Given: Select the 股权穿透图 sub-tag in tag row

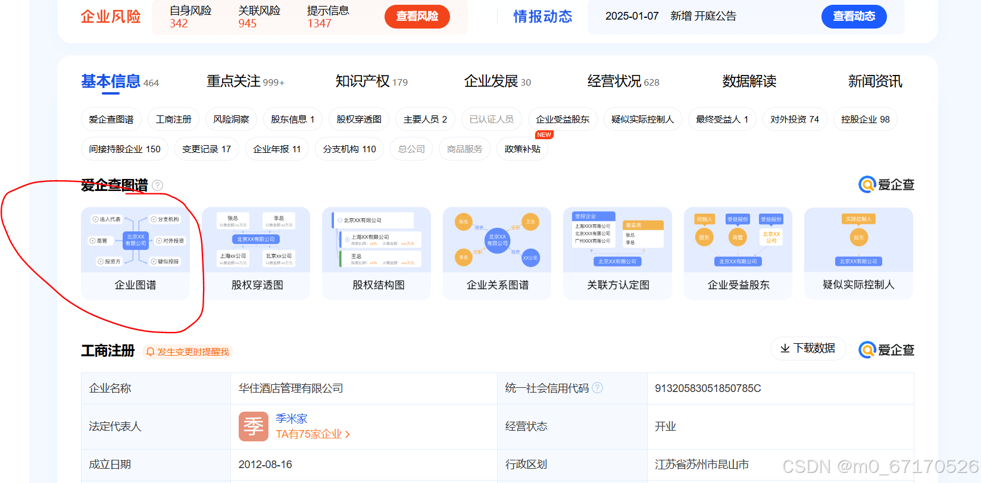Looking at the screenshot, I should click(x=359, y=120).
